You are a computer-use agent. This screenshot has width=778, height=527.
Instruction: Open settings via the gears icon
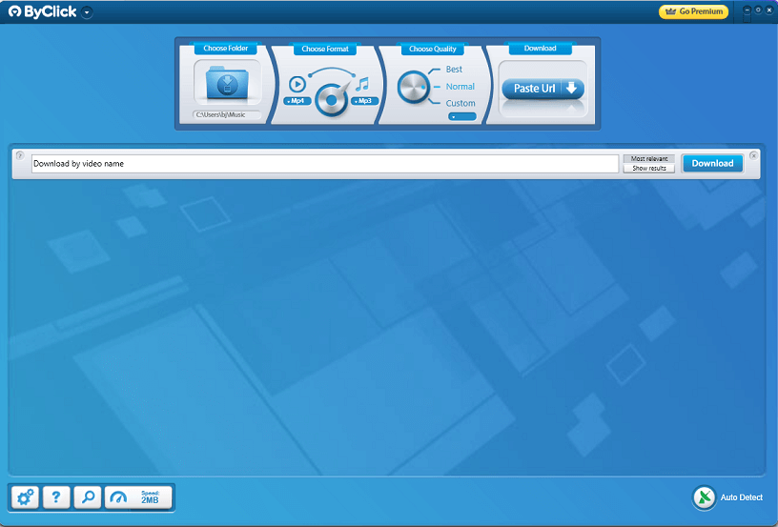[x=26, y=497]
